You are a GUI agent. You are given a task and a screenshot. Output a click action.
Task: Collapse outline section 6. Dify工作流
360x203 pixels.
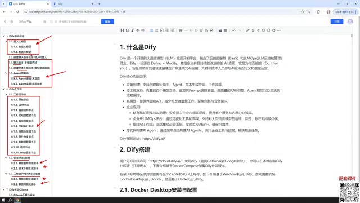click(x=4, y=89)
